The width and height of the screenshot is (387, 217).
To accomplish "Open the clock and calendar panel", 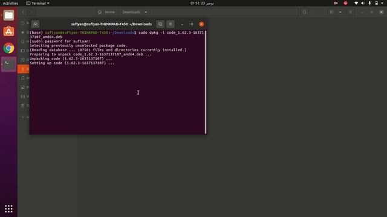I will pyautogui.click(x=202, y=3).
